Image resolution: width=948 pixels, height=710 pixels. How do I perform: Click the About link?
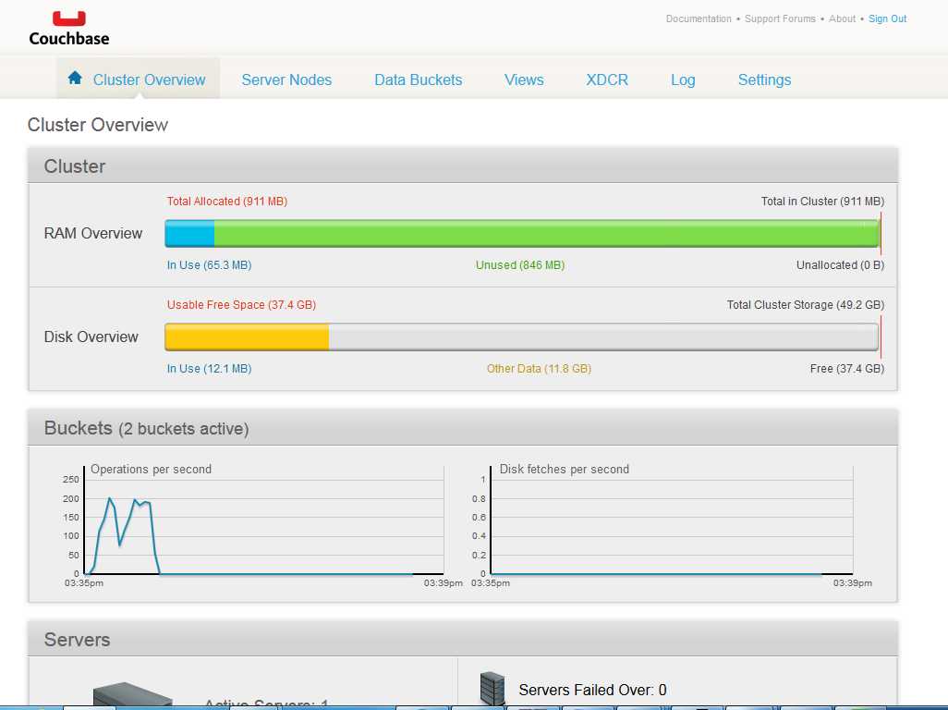pyautogui.click(x=842, y=18)
